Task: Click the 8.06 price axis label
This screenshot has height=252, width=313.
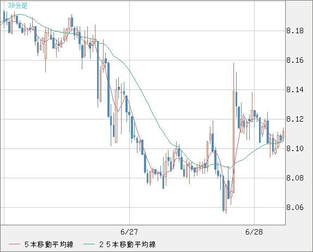Action: [295, 208]
